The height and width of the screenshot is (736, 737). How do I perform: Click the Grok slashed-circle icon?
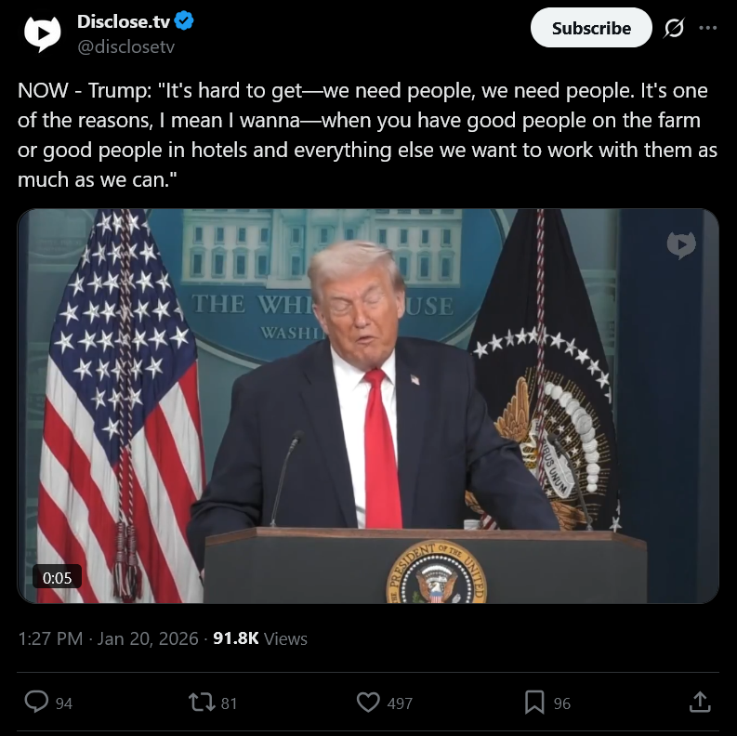pyautogui.click(x=674, y=29)
